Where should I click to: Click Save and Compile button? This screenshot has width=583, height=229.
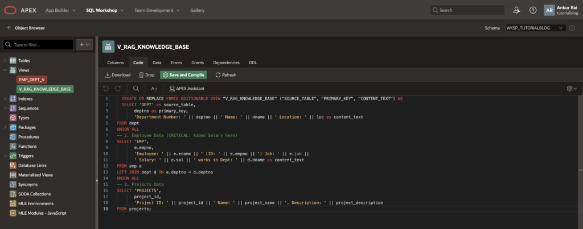[x=183, y=74]
